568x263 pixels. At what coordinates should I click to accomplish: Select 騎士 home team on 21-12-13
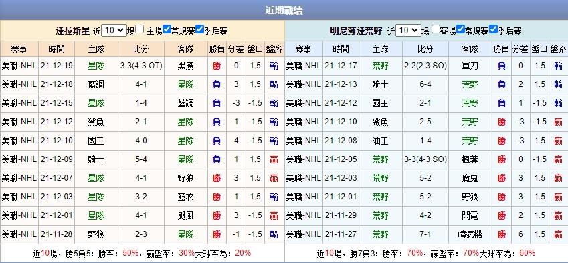[x=380, y=84]
